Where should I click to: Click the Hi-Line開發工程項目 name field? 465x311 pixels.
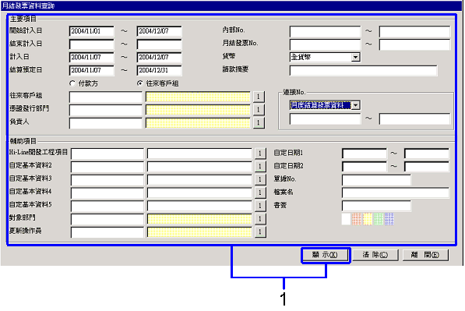pyautogui.click(x=199, y=154)
